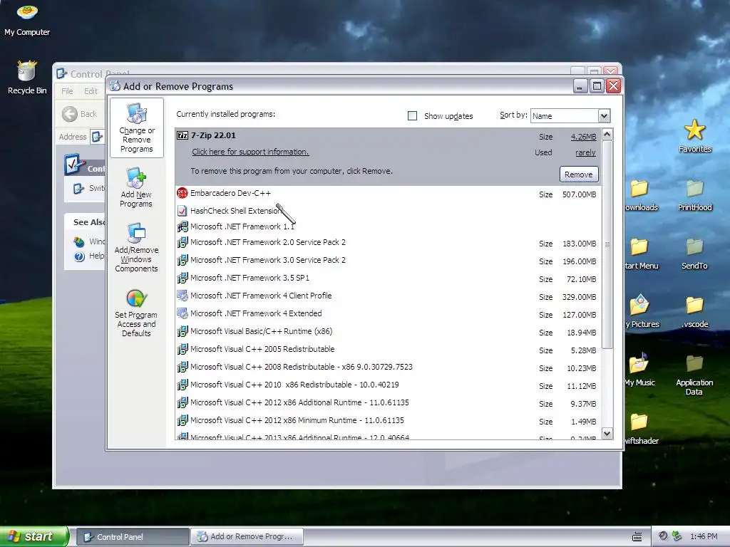
Task: Click the 1:46 PM taskbar clock
Action: click(704, 536)
